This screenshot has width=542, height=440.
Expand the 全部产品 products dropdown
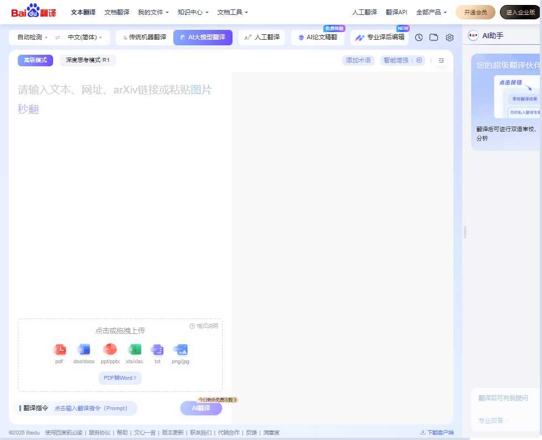click(431, 12)
